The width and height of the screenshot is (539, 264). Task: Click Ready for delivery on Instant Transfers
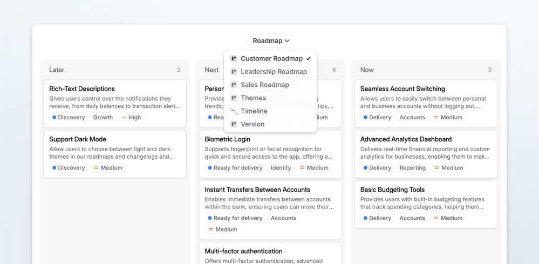pyautogui.click(x=235, y=218)
